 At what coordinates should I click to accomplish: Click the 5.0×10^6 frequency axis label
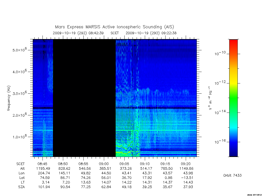[x=19, y=50]
